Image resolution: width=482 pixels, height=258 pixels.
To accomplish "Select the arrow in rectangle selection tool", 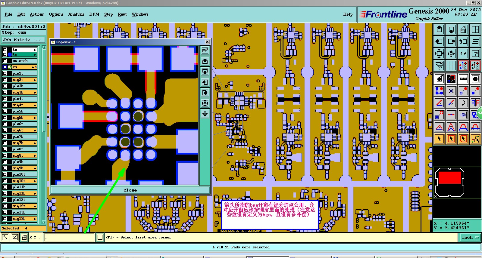I will 451,139.
